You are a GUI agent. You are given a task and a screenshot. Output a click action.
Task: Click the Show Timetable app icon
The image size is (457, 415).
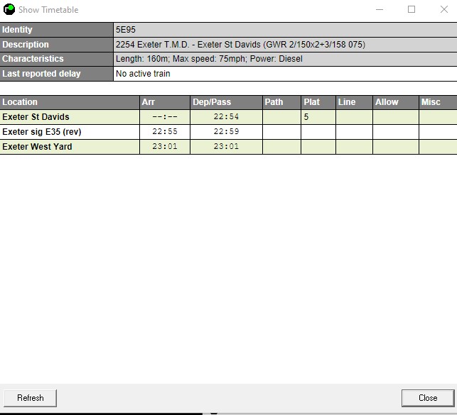tap(9, 9)
